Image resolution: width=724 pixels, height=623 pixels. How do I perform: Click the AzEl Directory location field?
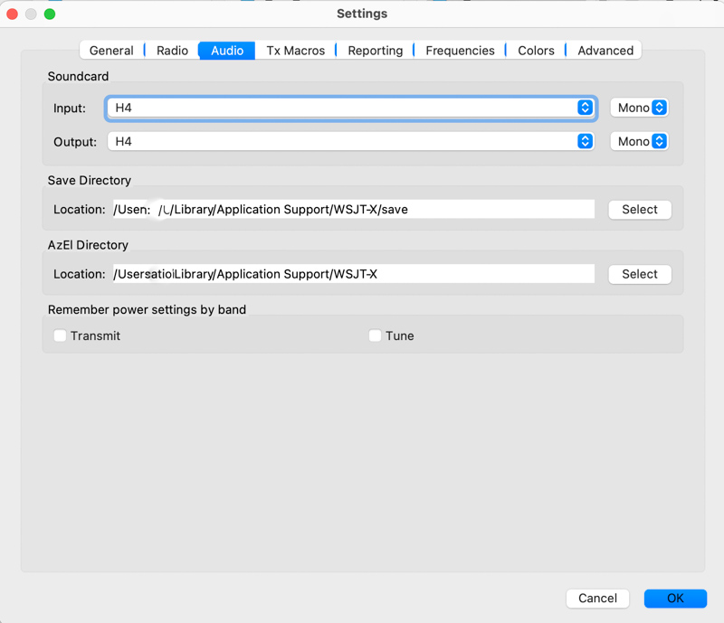[x=353, y=274]
